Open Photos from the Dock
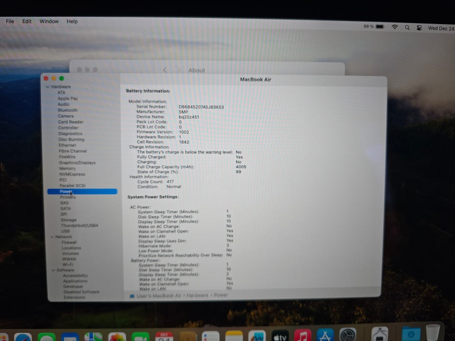455x341 pixels. click(117, 337)
